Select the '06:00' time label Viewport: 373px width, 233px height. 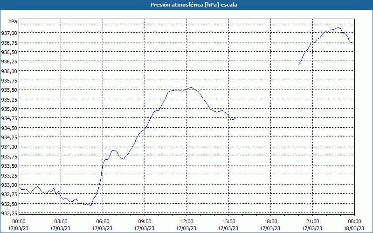[103, 222]
